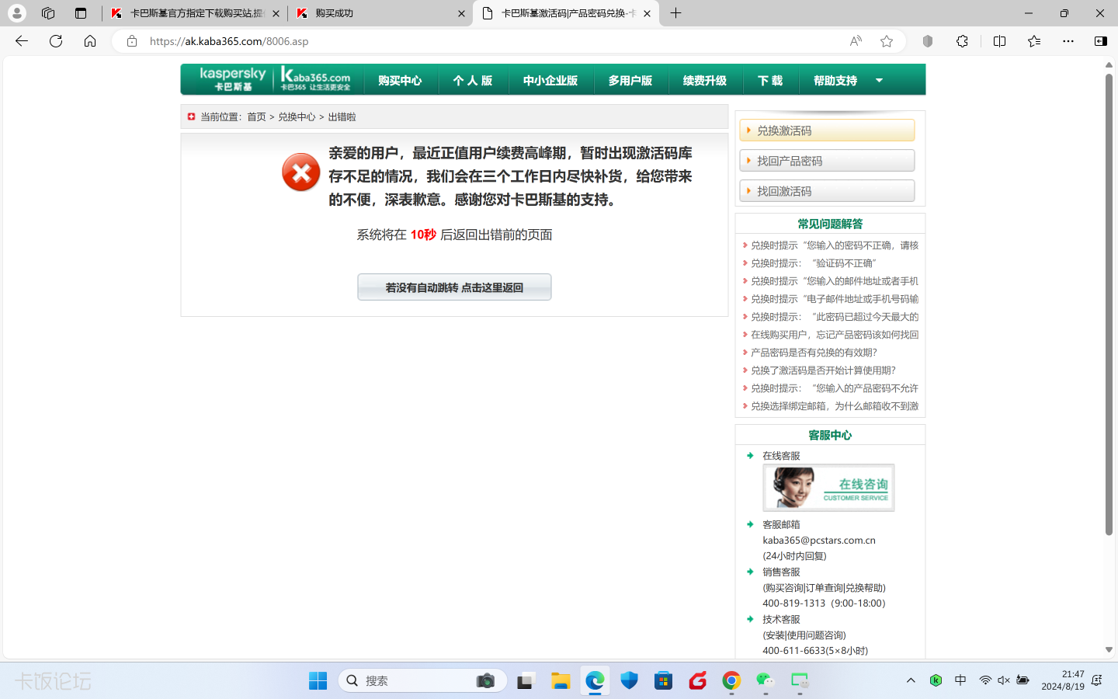Open the Edge sidebar toggle icon

pyautogui.click(x=1100, y=41)
